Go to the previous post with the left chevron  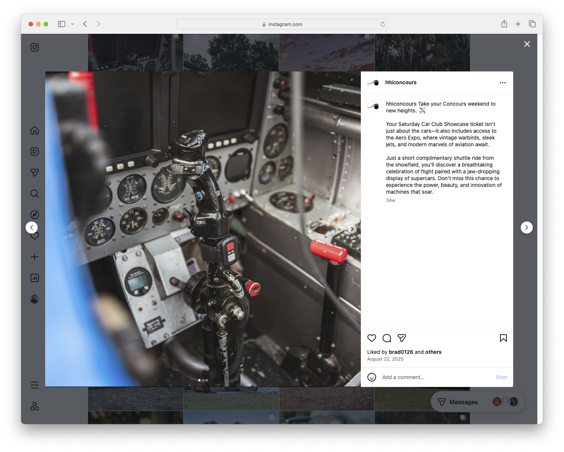point(32,227)
